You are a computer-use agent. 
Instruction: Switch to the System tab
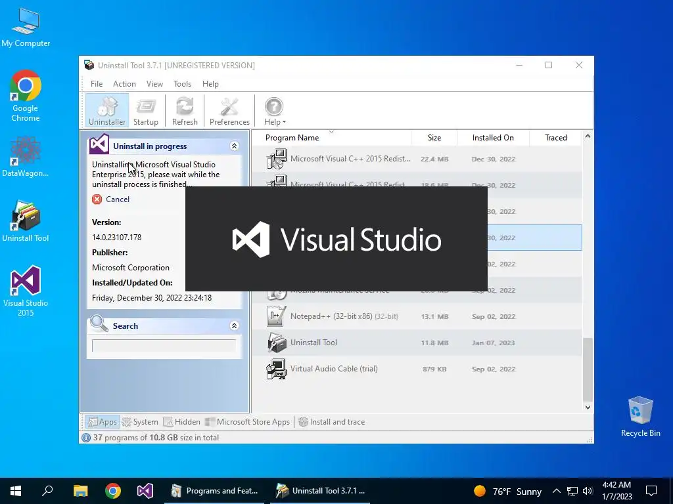point(140,422)
